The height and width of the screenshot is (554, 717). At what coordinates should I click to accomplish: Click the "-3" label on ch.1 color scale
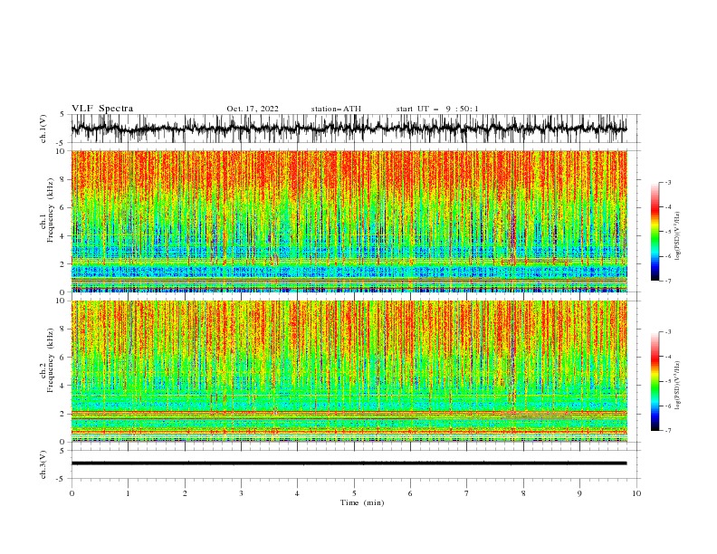pos(668,182)
